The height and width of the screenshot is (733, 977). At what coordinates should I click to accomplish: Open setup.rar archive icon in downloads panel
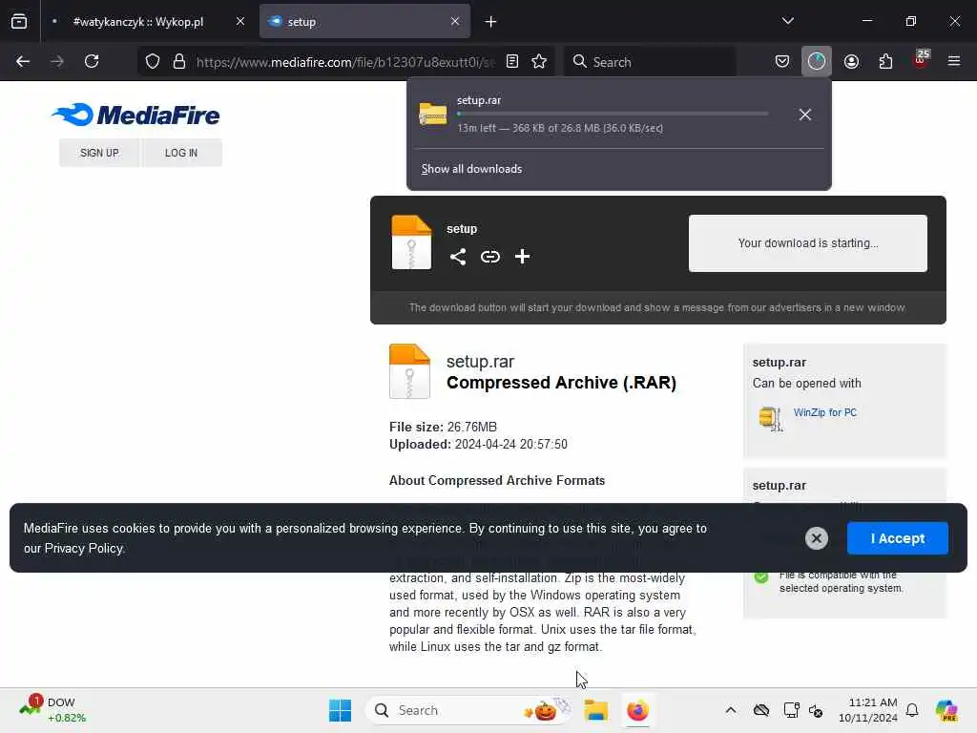[432, 115]
